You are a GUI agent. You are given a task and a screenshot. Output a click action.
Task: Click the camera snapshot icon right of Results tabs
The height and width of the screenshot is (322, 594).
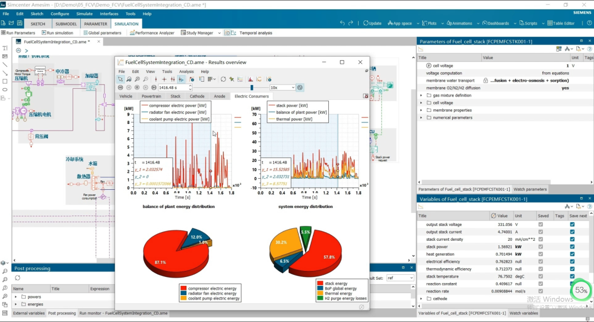[366, 96]
